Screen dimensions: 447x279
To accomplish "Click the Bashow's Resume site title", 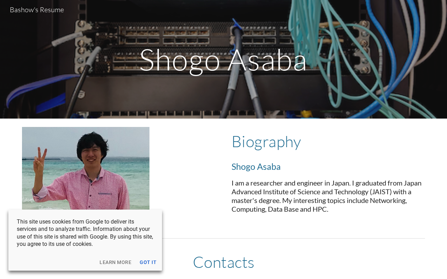I will (x=37, y=10).
